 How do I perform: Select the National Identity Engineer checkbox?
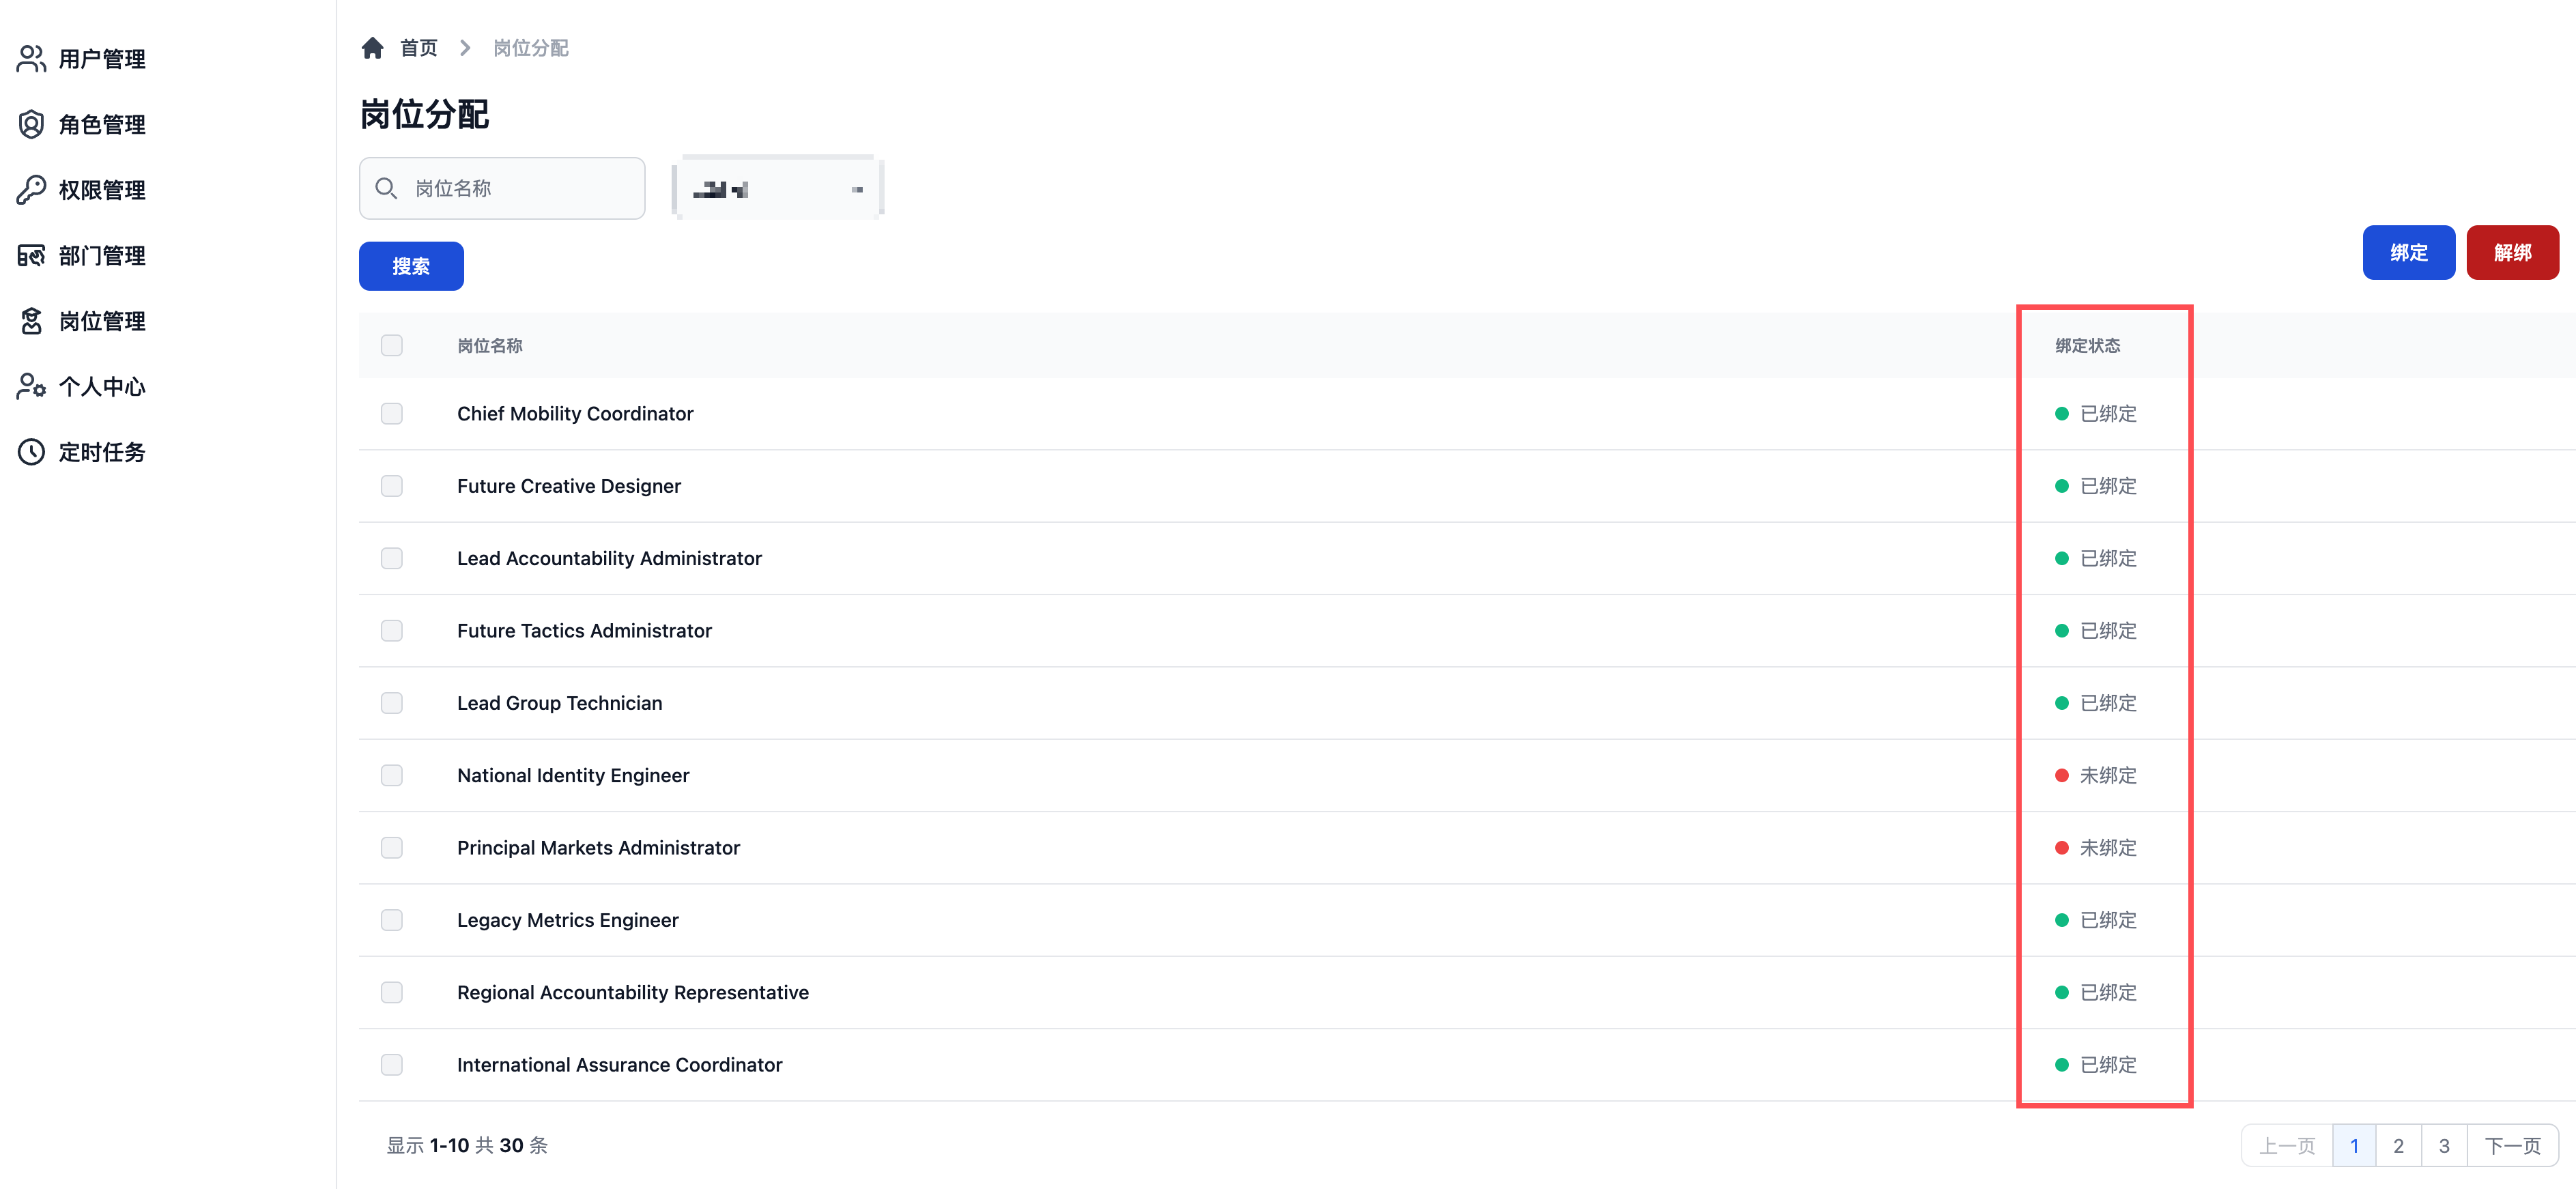click(392, 775)
